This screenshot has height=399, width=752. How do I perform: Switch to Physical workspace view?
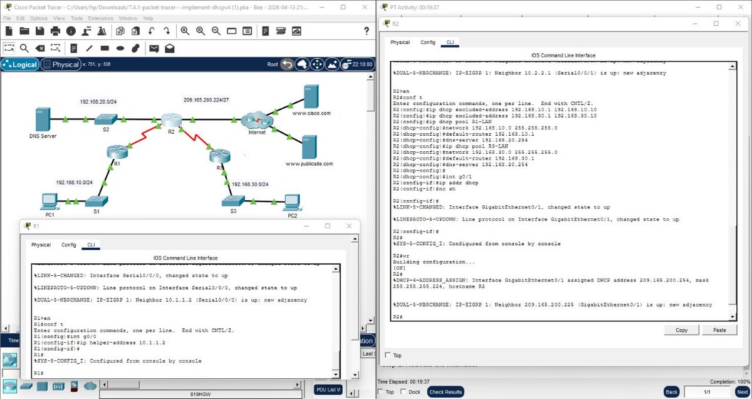tap(61, 64)
